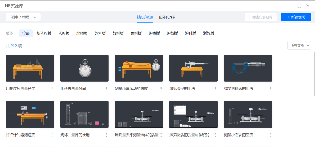Select 教科版 version filter
This screenshot has width=315, height=147.
pyautogui.click(x=118, y=33)
